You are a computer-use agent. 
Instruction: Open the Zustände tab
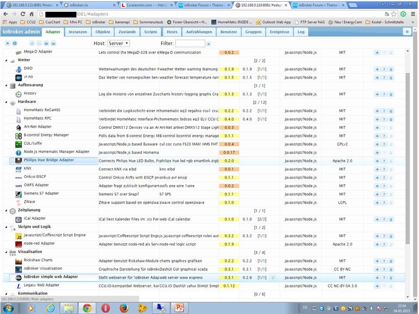click(x=127, y=32)
